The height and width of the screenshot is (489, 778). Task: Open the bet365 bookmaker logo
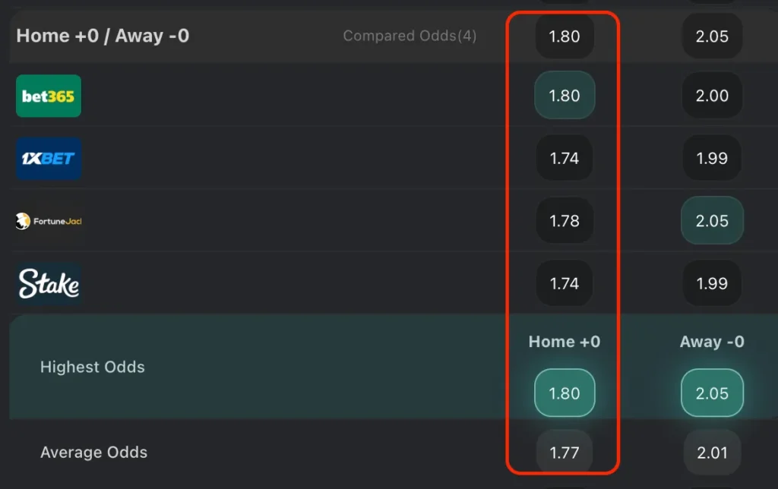49,96
